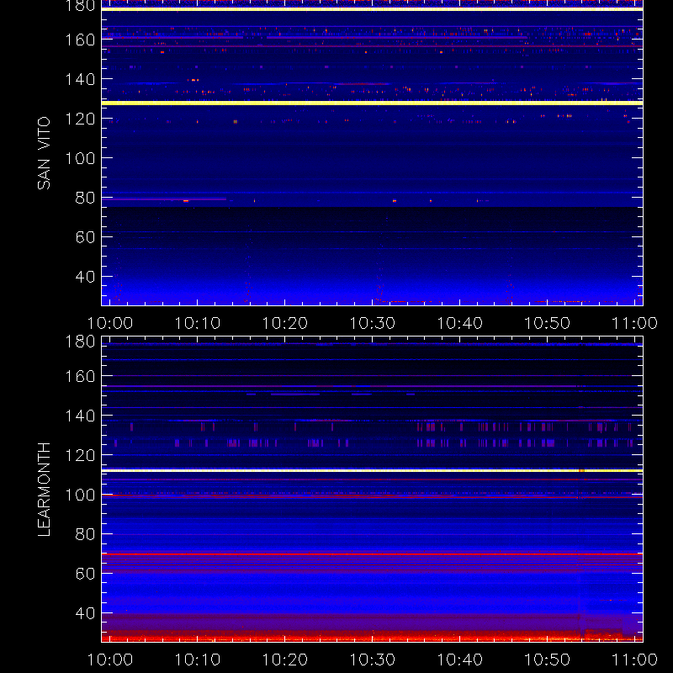Click the SAN VITO axis label
This screenshot has height=673, width=673.
coord(44,153)
